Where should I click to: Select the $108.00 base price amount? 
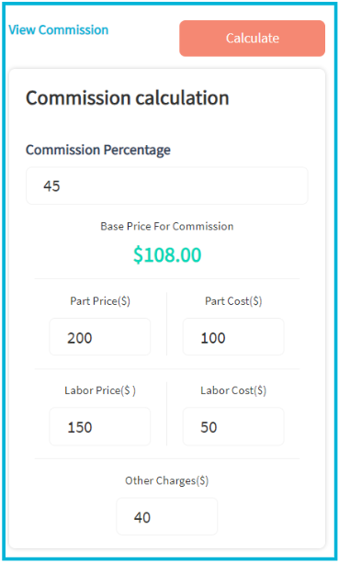[167, 255]
